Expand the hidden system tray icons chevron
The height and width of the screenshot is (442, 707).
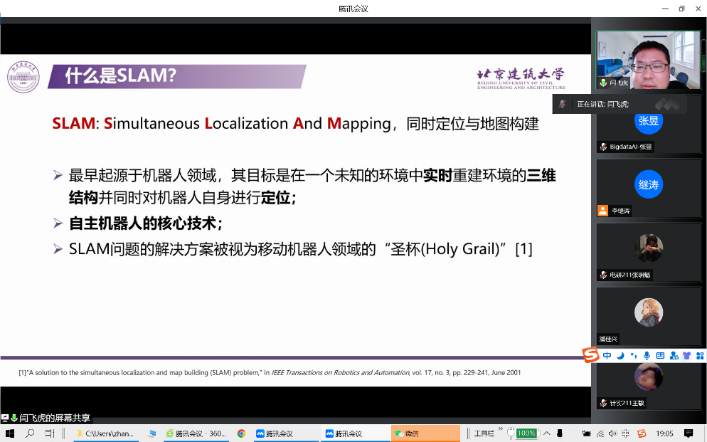[x=547, y=433]
